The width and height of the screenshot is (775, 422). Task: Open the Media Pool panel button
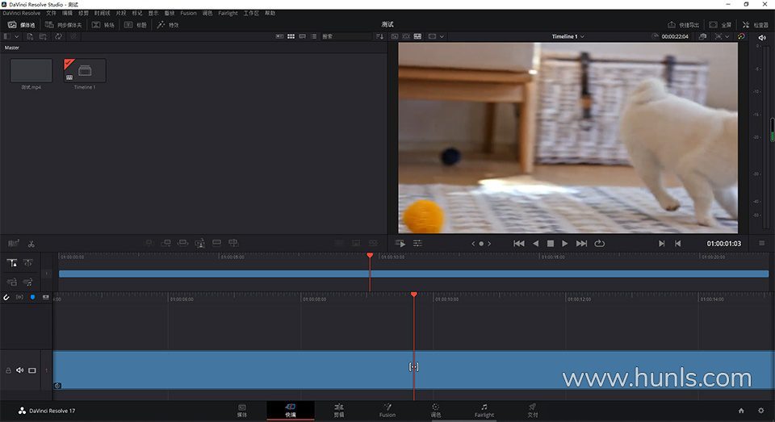21,25
